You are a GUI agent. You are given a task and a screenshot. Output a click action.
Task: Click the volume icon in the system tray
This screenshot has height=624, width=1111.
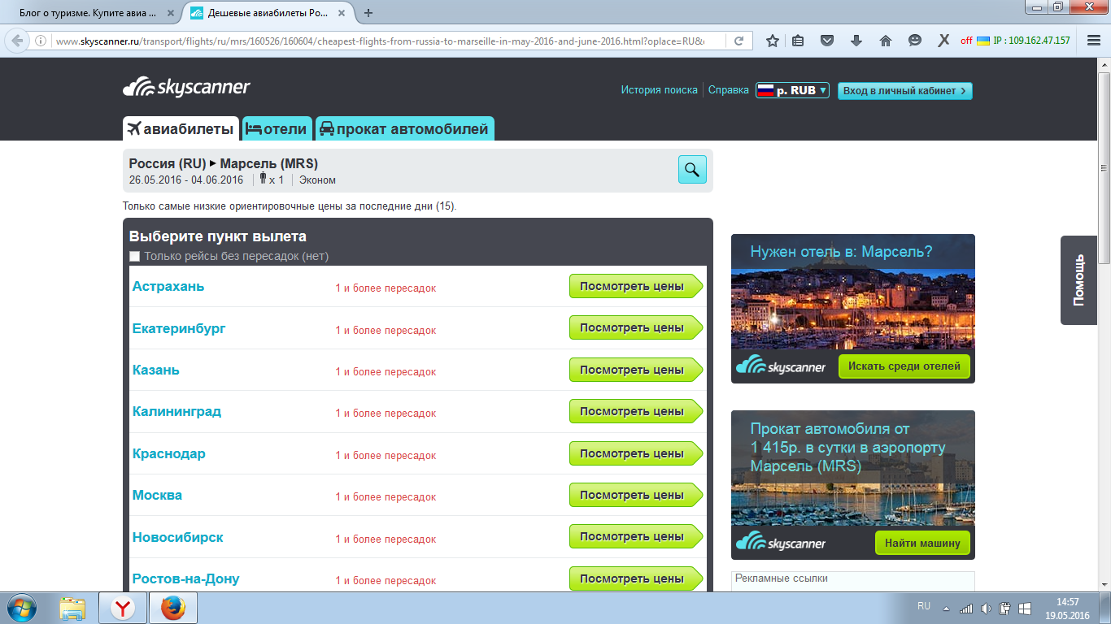click(x=986, y=608)
